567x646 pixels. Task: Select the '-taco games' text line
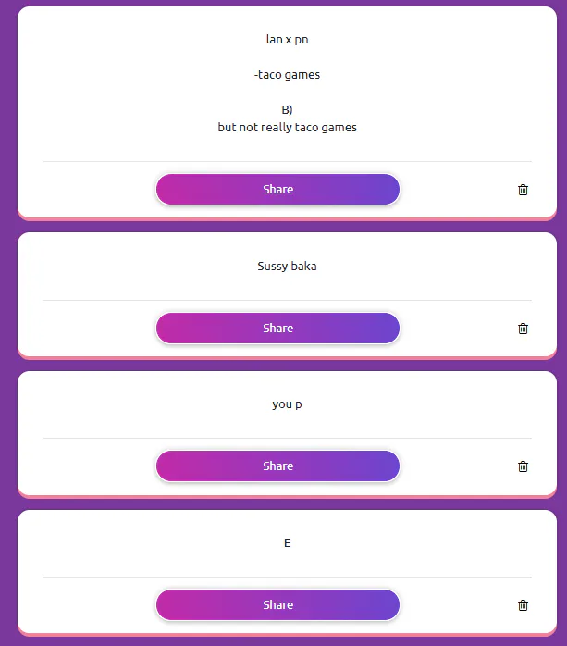(287, 75)
